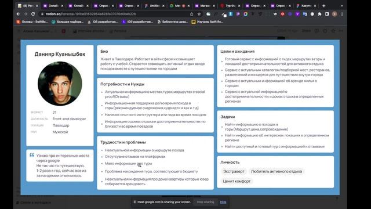Image resolution: width=371 pixels, height=209 pixels.
Task: Open the Extensions puzzle-piece menu
Action: tap(319, 14)
